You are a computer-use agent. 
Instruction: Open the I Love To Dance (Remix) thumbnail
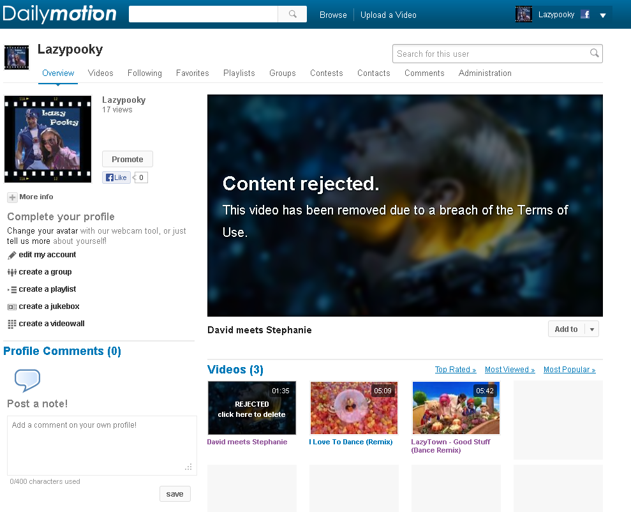click(x=353, y=408)
